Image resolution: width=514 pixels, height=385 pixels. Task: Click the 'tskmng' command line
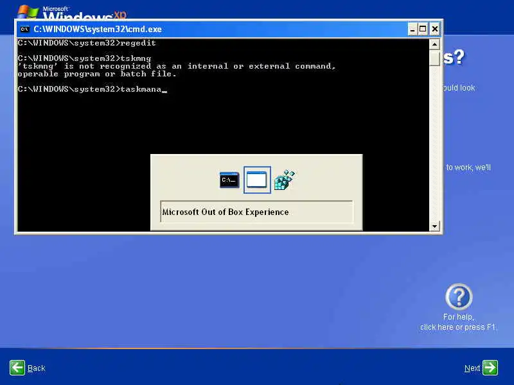point(85,58)
